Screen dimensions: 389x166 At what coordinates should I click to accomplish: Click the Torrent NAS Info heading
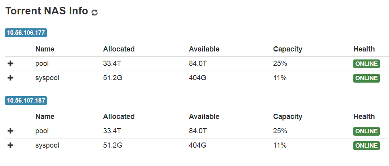(47, 11)
